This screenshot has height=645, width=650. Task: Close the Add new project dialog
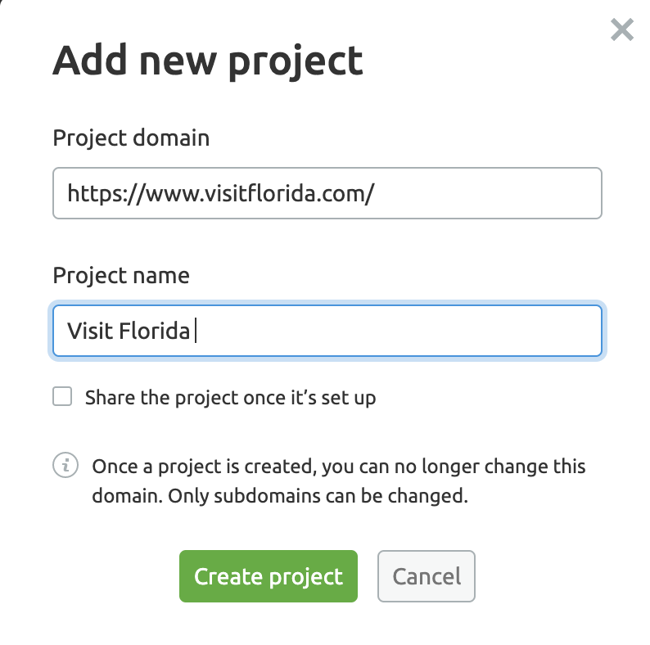pyautogui.click(x=622, y=29)
